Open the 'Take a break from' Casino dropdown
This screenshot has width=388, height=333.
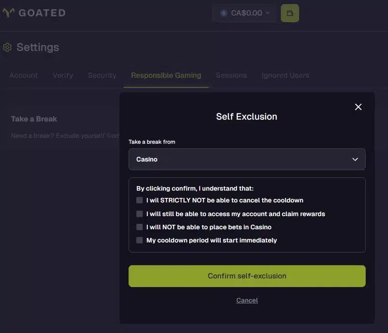[247, 159]
